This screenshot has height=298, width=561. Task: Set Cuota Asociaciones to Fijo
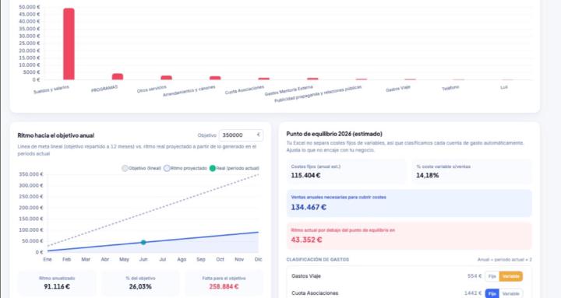pyautogui.click(x=492, y=293)
